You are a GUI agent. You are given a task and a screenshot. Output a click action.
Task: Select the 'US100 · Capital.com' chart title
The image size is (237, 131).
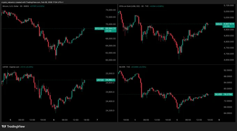(11, 67)
